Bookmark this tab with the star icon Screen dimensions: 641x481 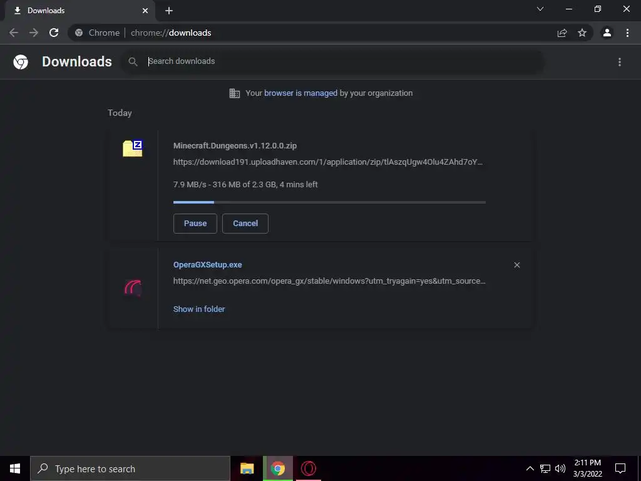point(582,33)
